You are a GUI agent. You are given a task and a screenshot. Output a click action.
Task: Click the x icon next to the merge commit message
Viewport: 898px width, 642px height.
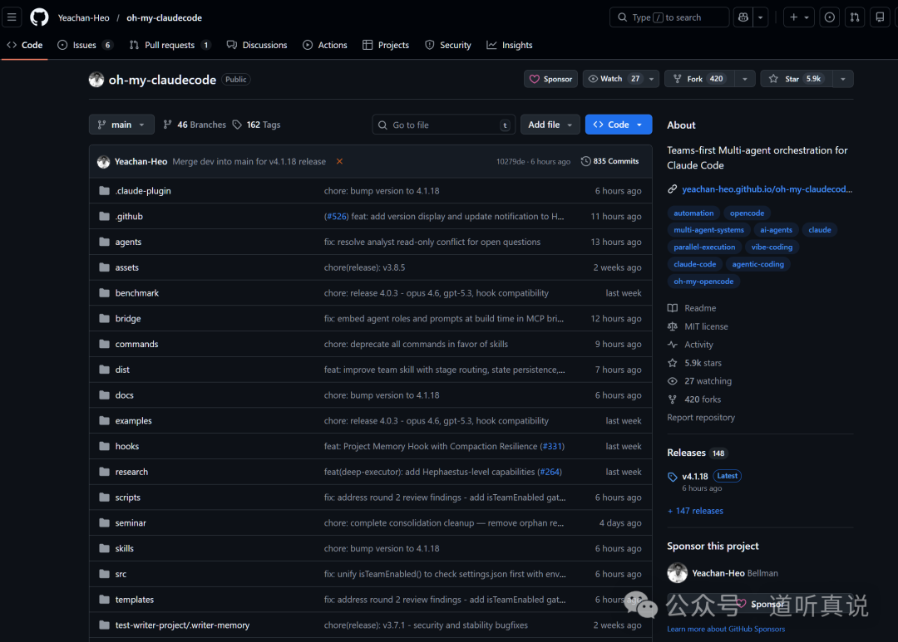coord(339,161)
